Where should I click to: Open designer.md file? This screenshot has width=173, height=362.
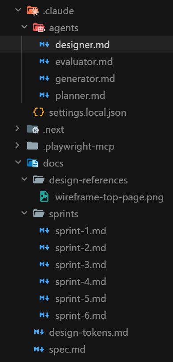[x=82, y=45]
